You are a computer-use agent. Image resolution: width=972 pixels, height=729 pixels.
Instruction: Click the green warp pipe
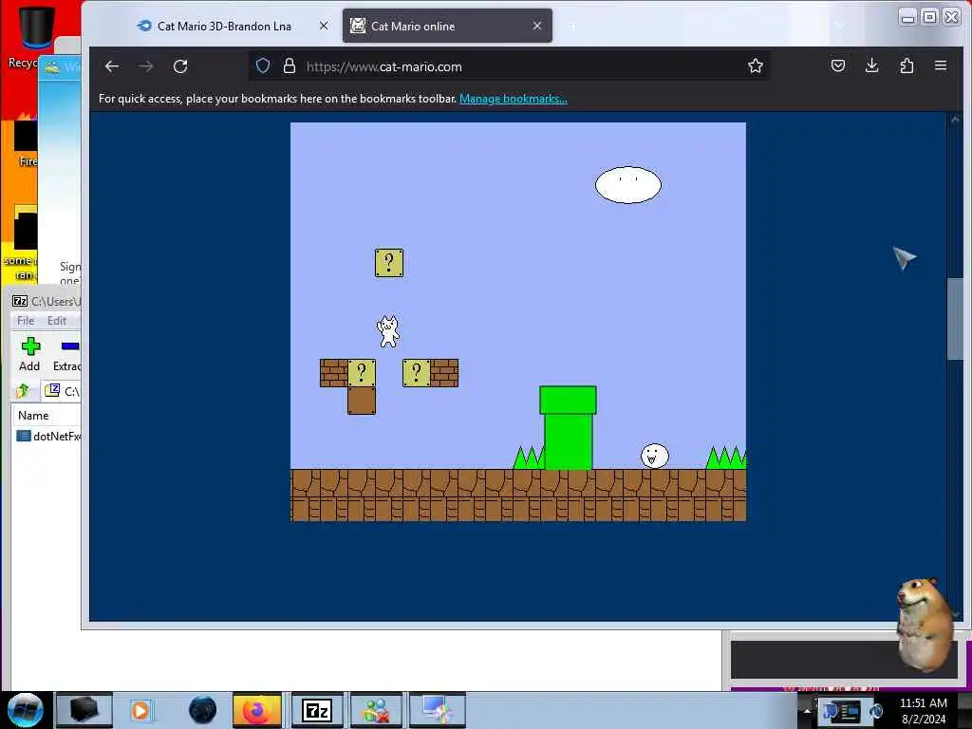pos(568,428)
